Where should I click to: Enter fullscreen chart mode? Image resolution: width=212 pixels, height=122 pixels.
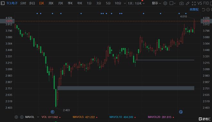194,4
